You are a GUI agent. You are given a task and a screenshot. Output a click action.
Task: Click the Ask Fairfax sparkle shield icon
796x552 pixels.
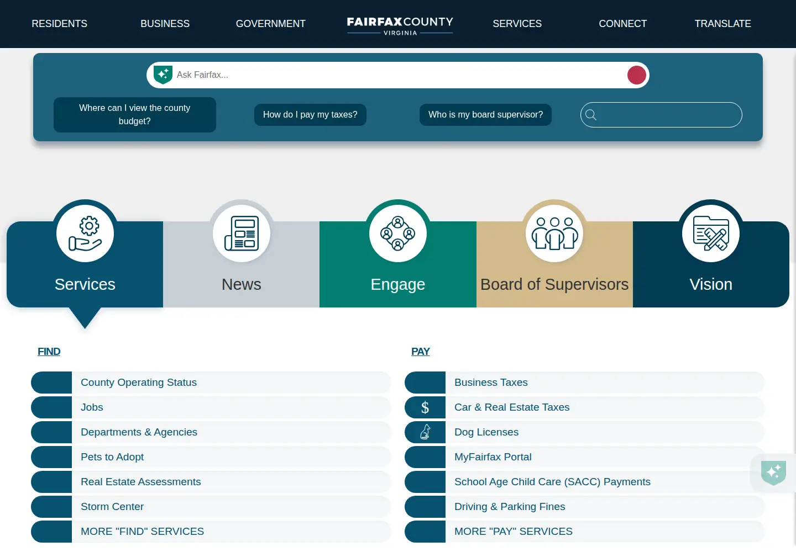(x=163, y=75)
